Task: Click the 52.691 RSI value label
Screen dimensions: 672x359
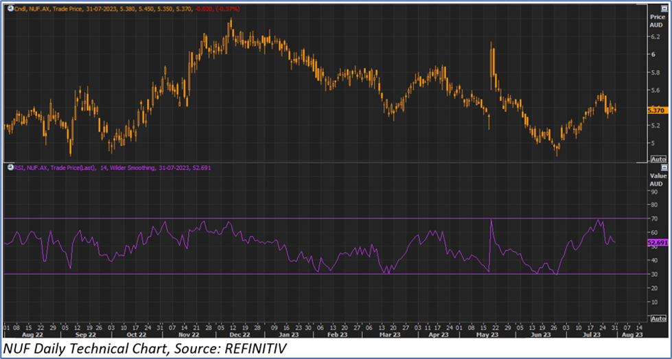Action: click(x=657, y=243)
